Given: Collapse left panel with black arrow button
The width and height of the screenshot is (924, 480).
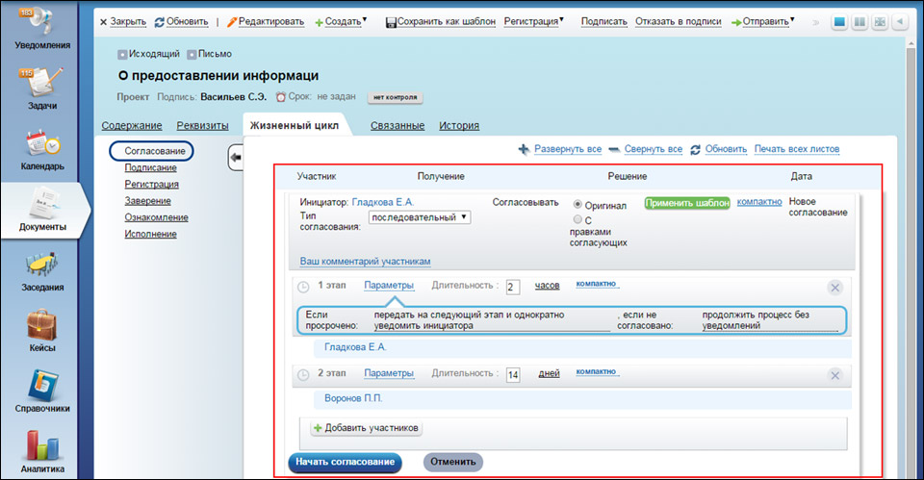Looking at the screenshot, I should point(236,157).
